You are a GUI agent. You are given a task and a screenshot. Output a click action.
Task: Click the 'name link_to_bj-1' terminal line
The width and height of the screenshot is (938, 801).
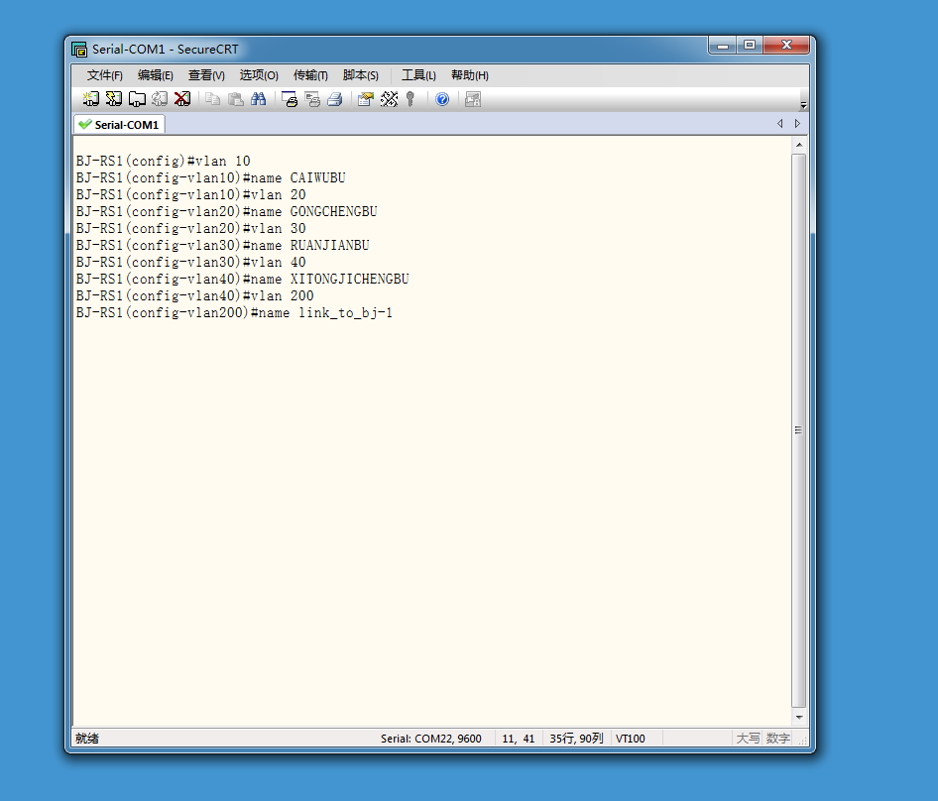click(x=234, y=313)
